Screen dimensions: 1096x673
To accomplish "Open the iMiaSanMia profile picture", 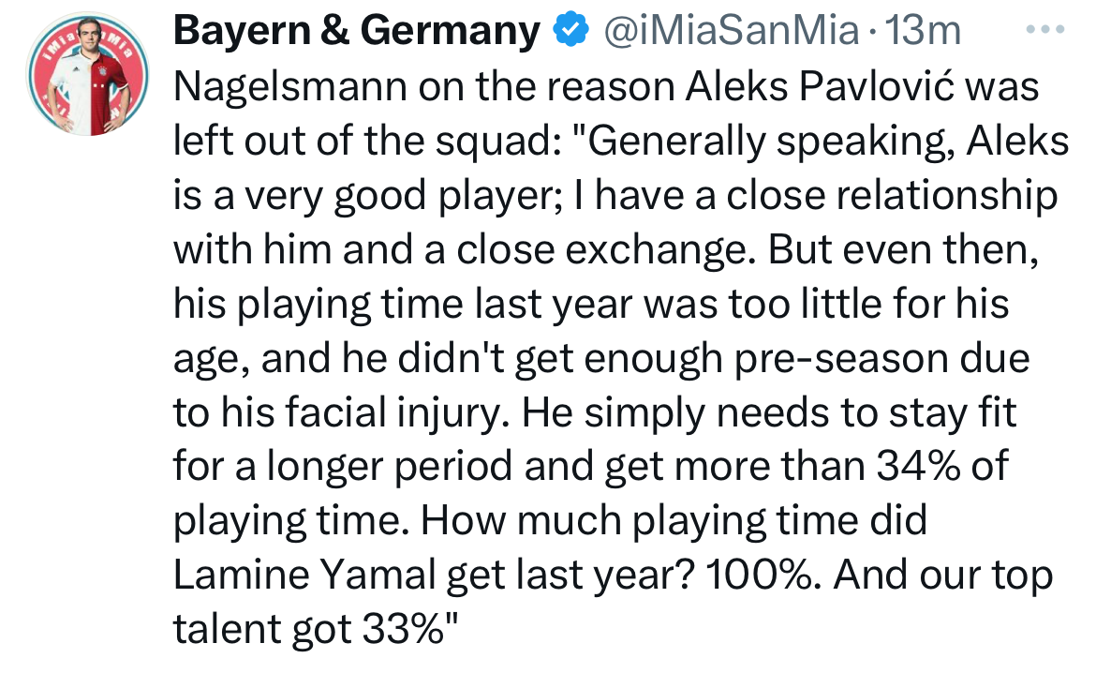I will (x=88, y=73).
